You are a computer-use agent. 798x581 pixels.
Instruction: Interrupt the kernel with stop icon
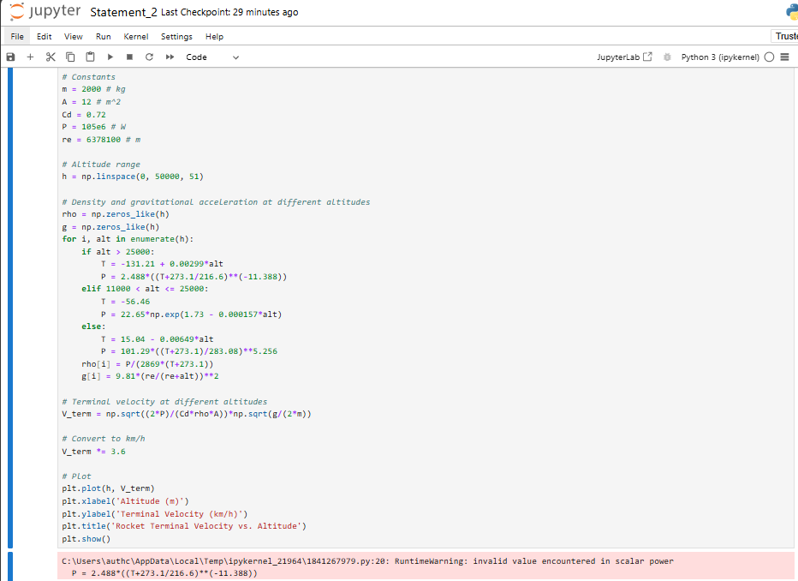(129, 57)
